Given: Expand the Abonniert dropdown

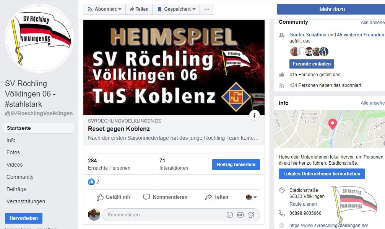Looking at the screenshot, I should click(x=104, y=9).
